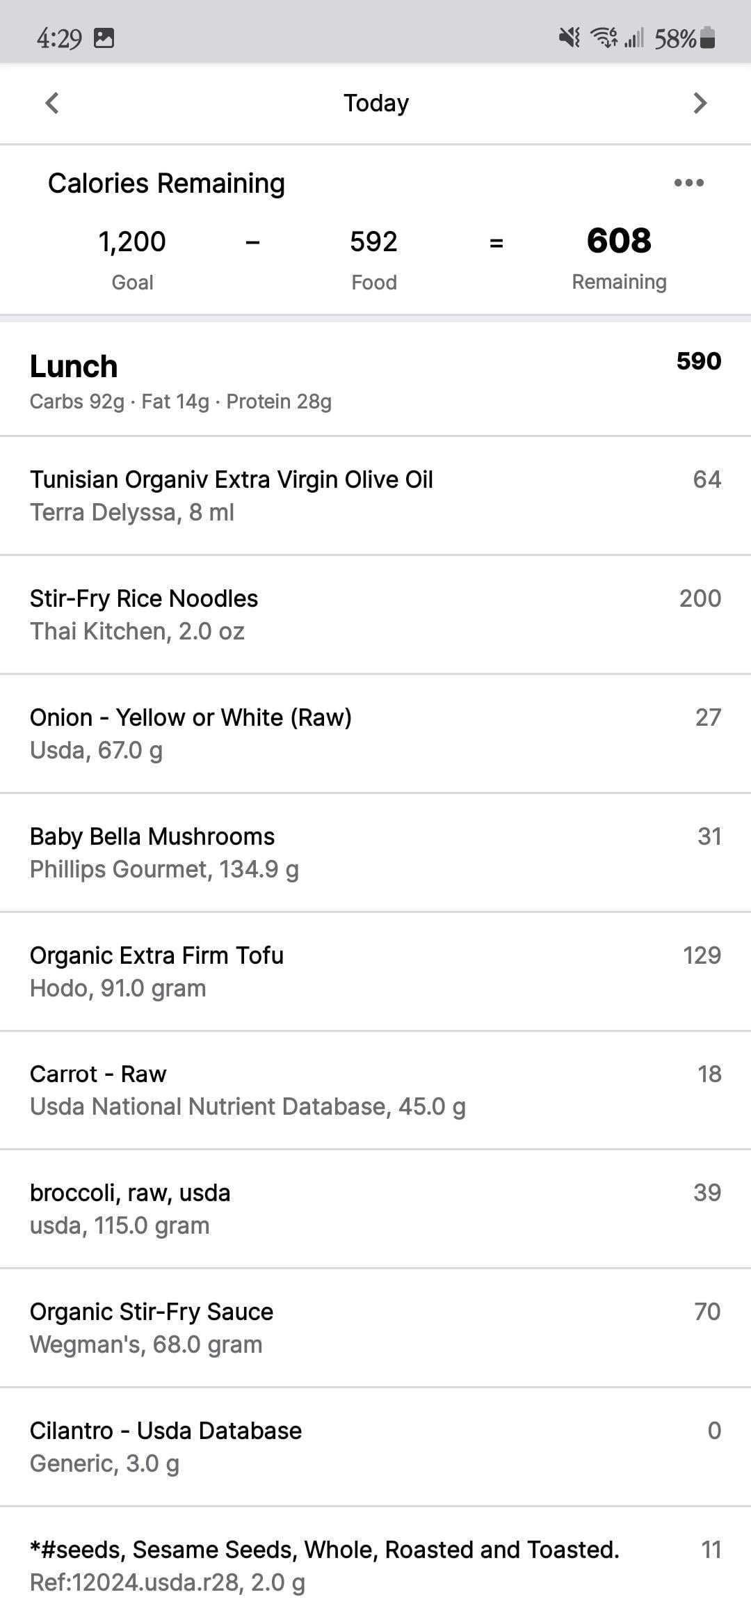Image resolution: width=751 pixels, height=1620 pixels.
Task: Tap the cellular signal bars icon
Action: click(634, 38)
